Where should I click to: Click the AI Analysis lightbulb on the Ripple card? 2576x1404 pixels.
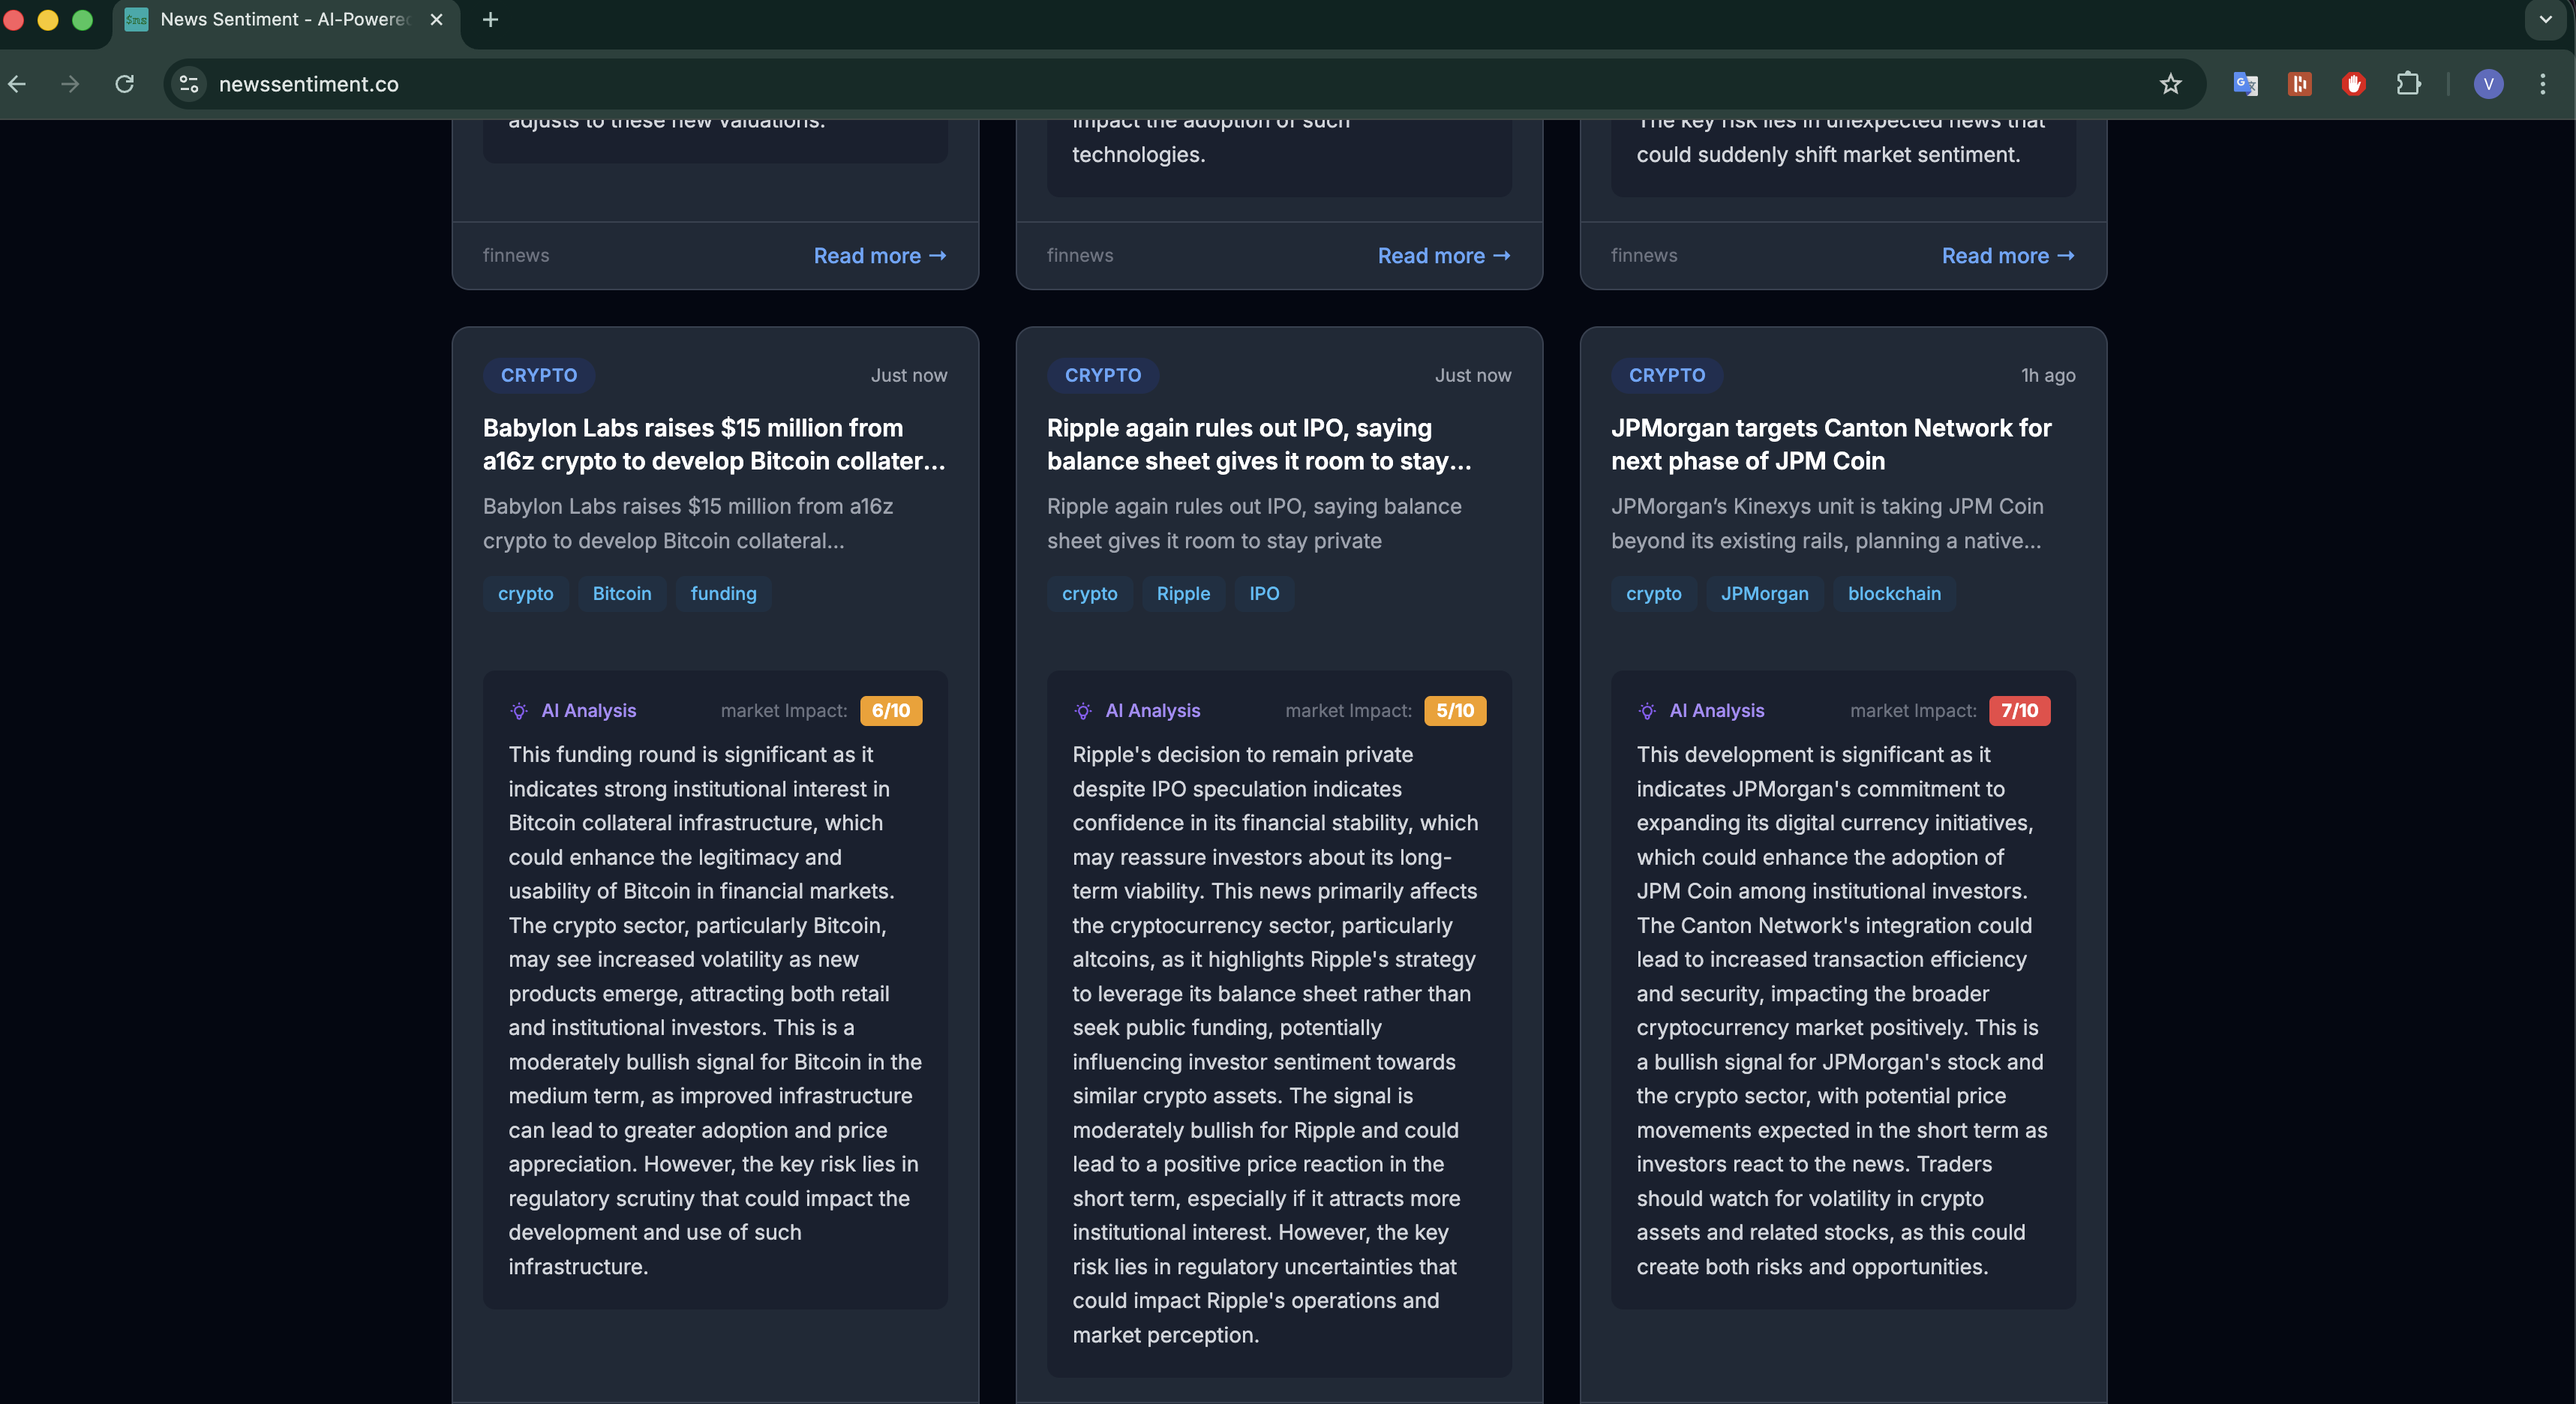pos(1083,711)
